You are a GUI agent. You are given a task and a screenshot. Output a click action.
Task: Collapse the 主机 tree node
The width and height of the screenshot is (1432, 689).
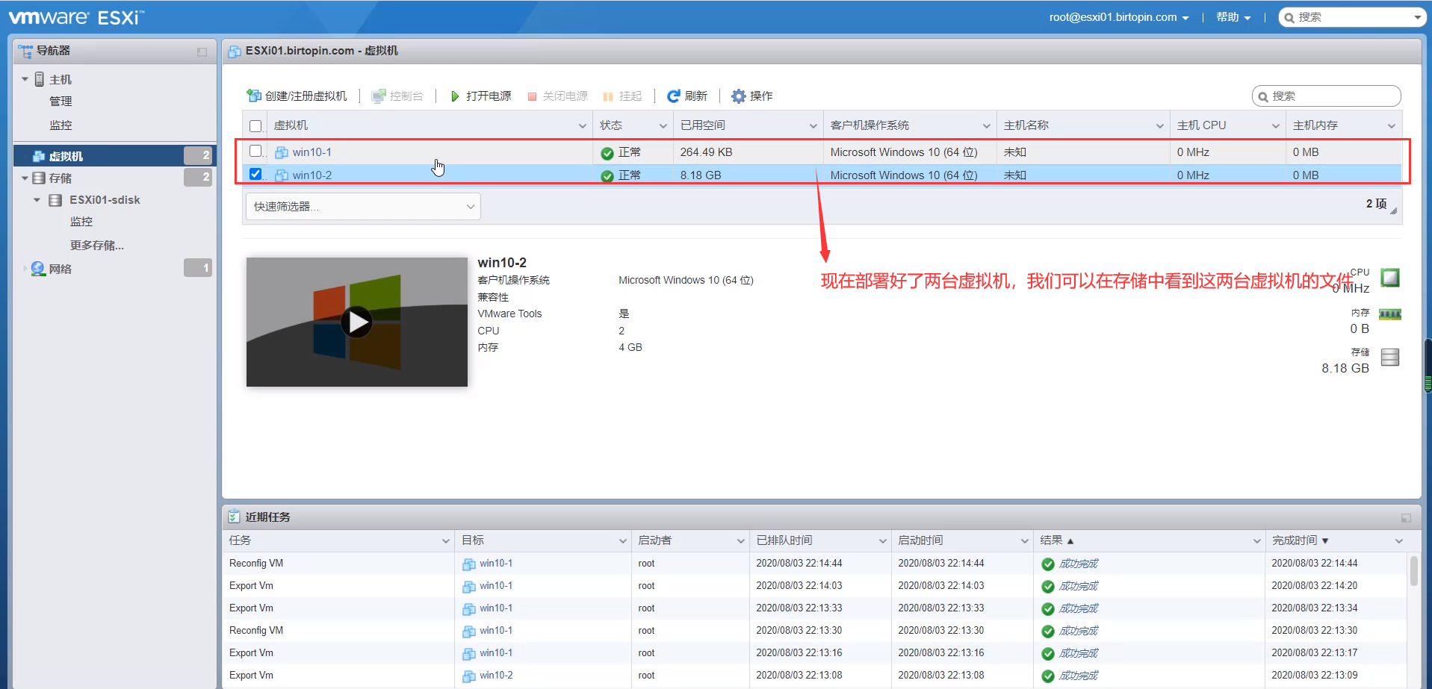point(25,79)
